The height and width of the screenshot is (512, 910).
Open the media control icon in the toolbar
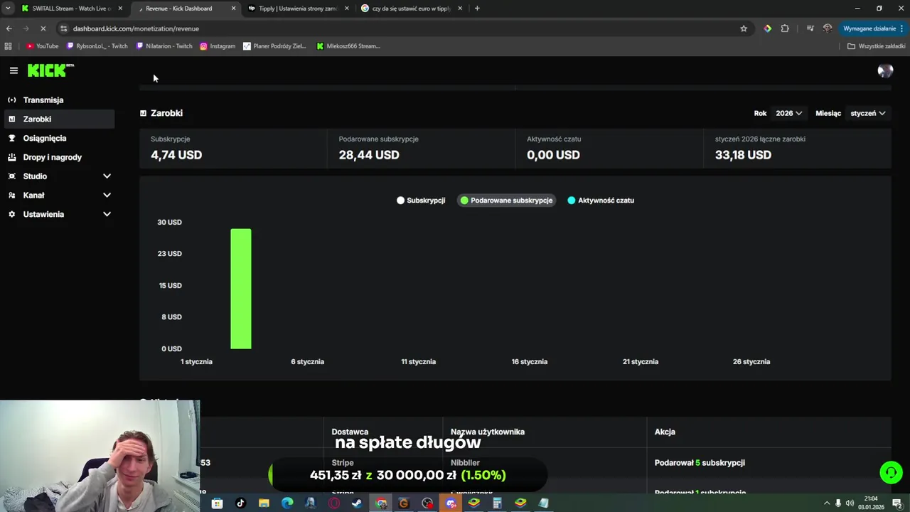coord(810,28)
